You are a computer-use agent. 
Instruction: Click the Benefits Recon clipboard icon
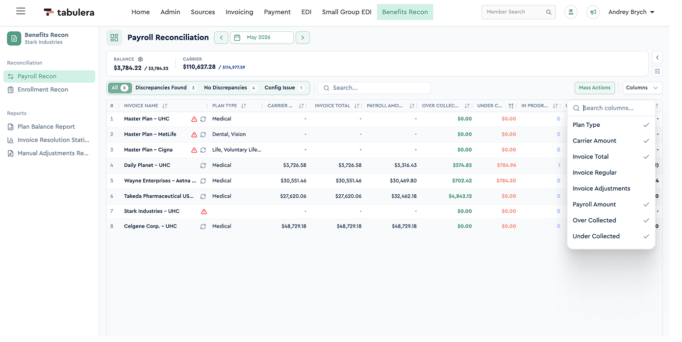tap(14, 38)
